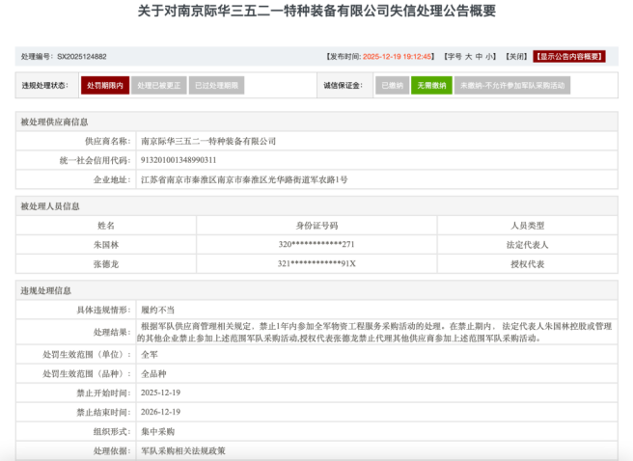The width and height of the screenshot is (633, 461).
Task: Set font size to 中
Action: tap(479, 56)
